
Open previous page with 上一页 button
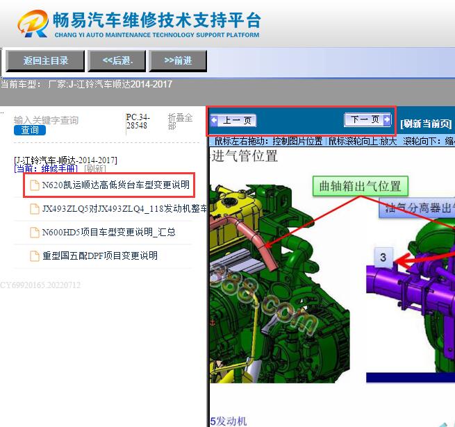pyautogui.click(x=234, y=120)
